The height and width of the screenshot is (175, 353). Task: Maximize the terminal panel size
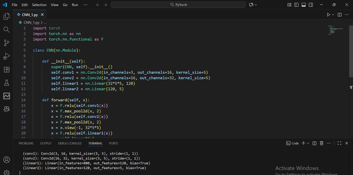click(339, 143)
